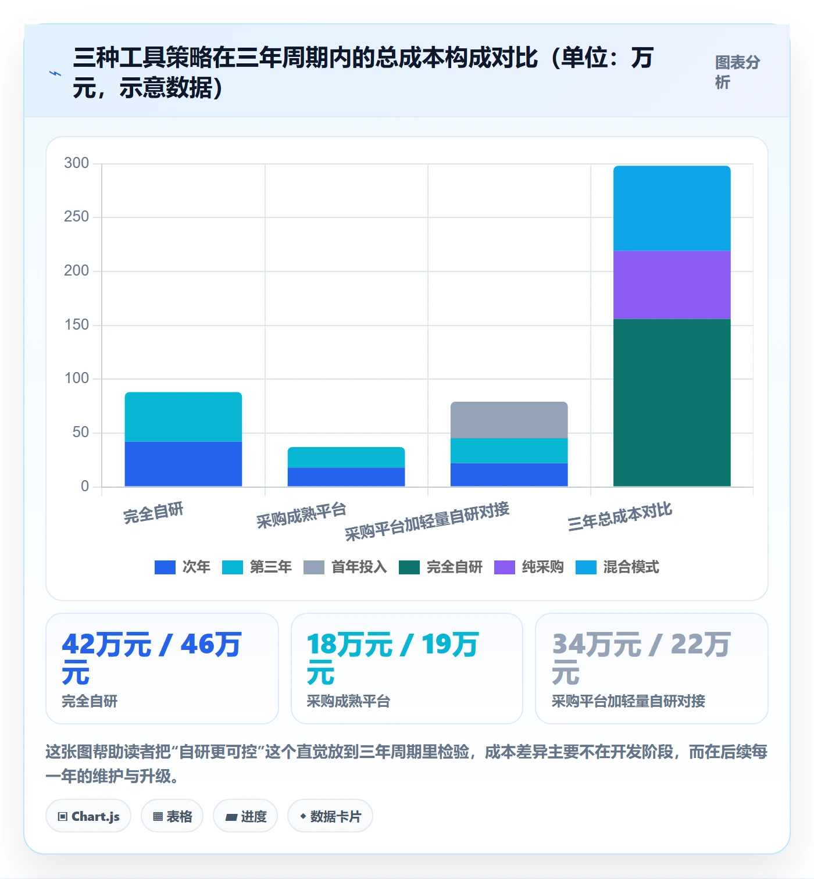Screen dimensions: 814x879
Task: Click the lightning icon beside the title
Action: [x=55, y=73]
